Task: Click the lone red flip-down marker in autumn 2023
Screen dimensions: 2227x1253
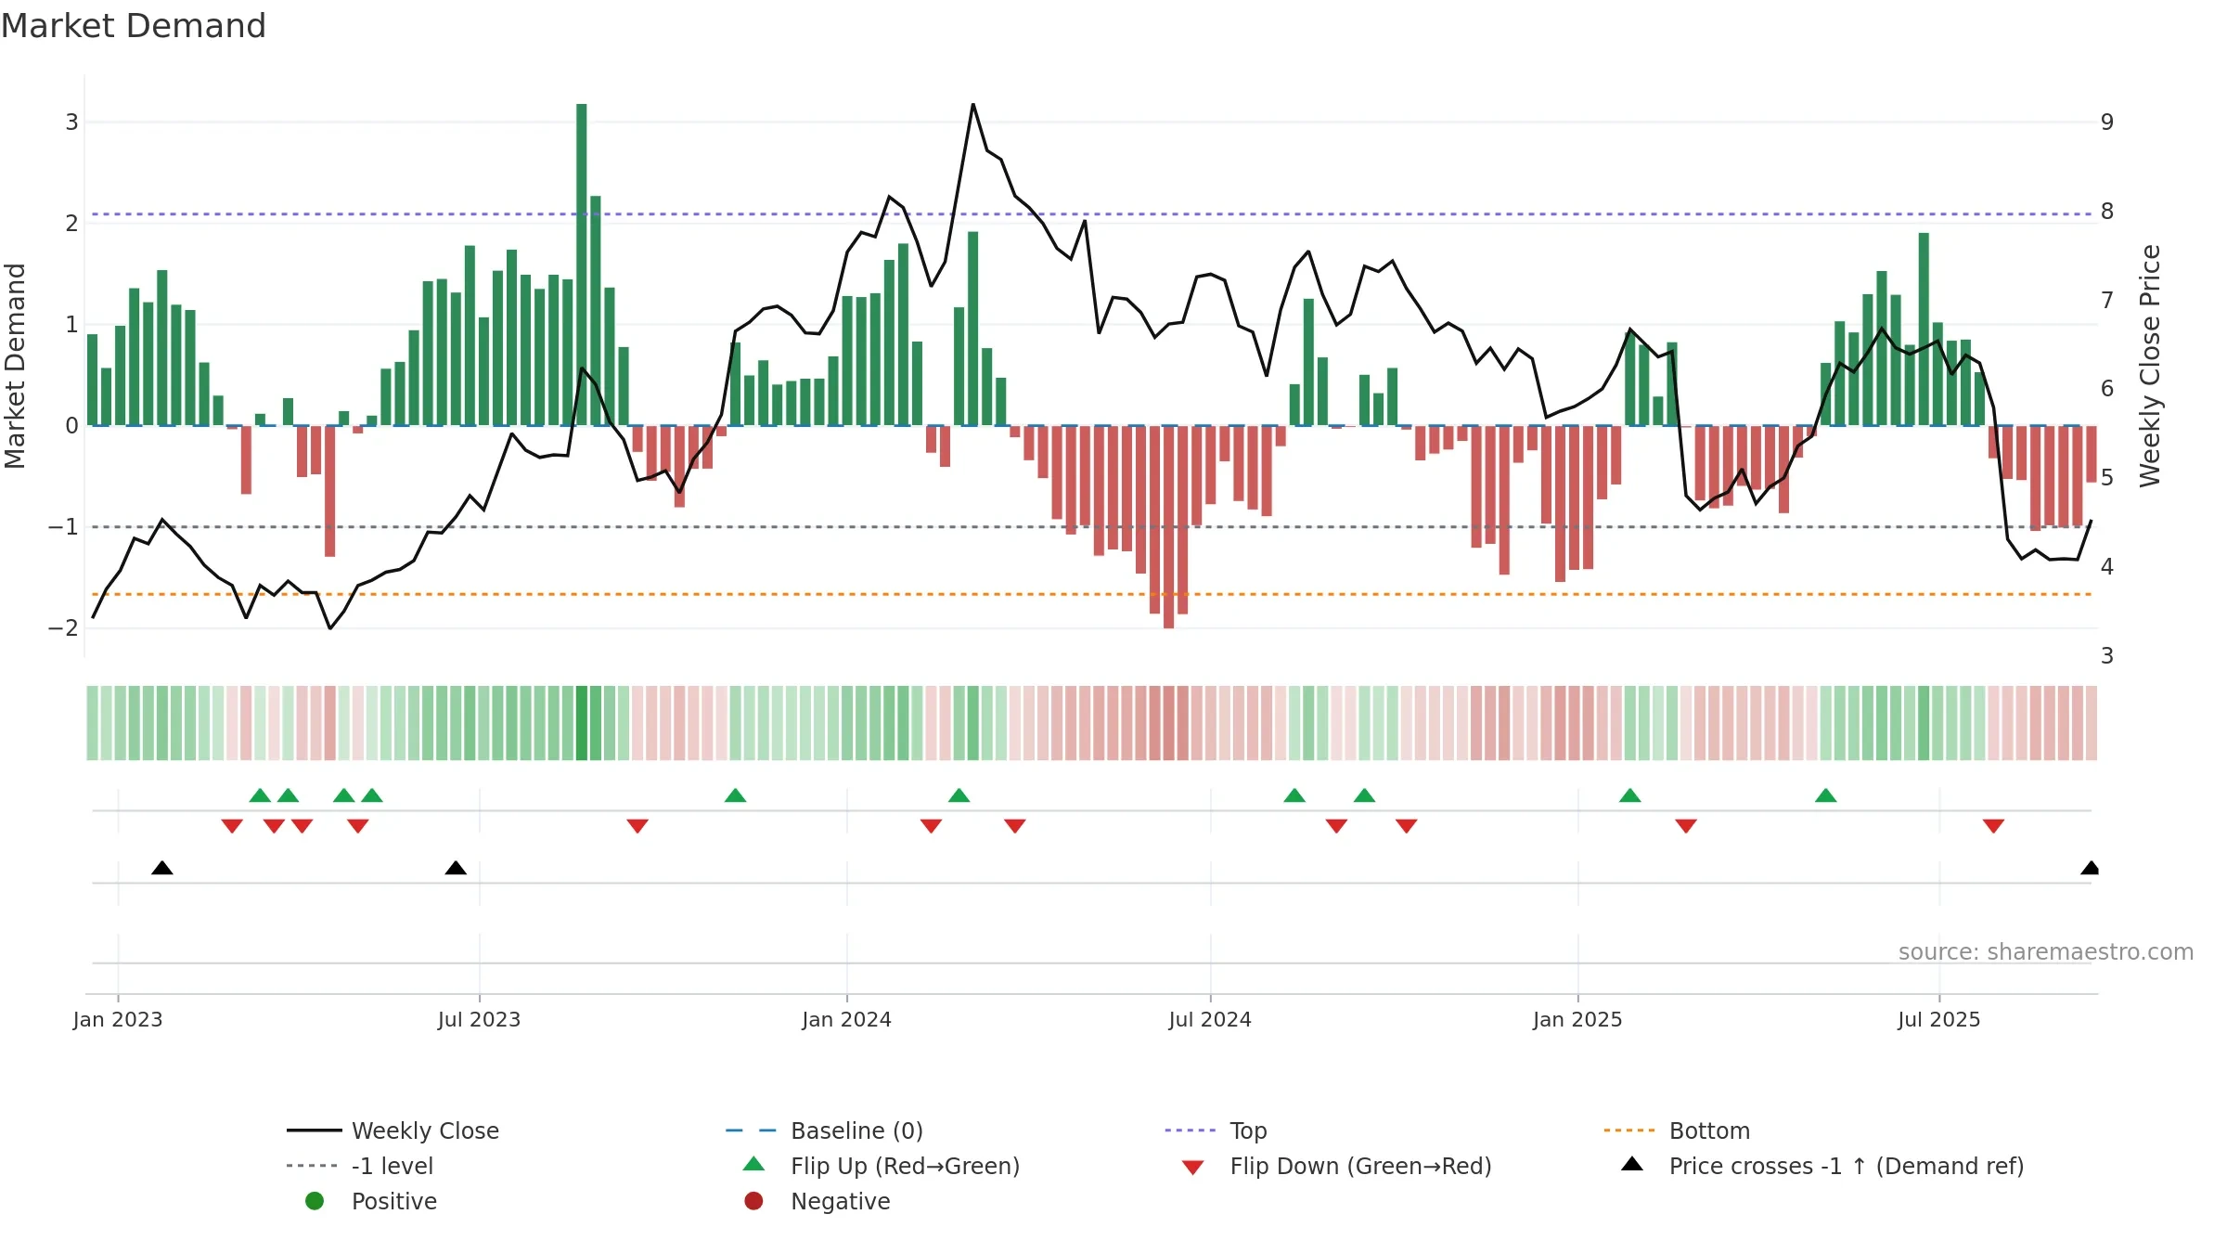Action: tap(637, 826)
